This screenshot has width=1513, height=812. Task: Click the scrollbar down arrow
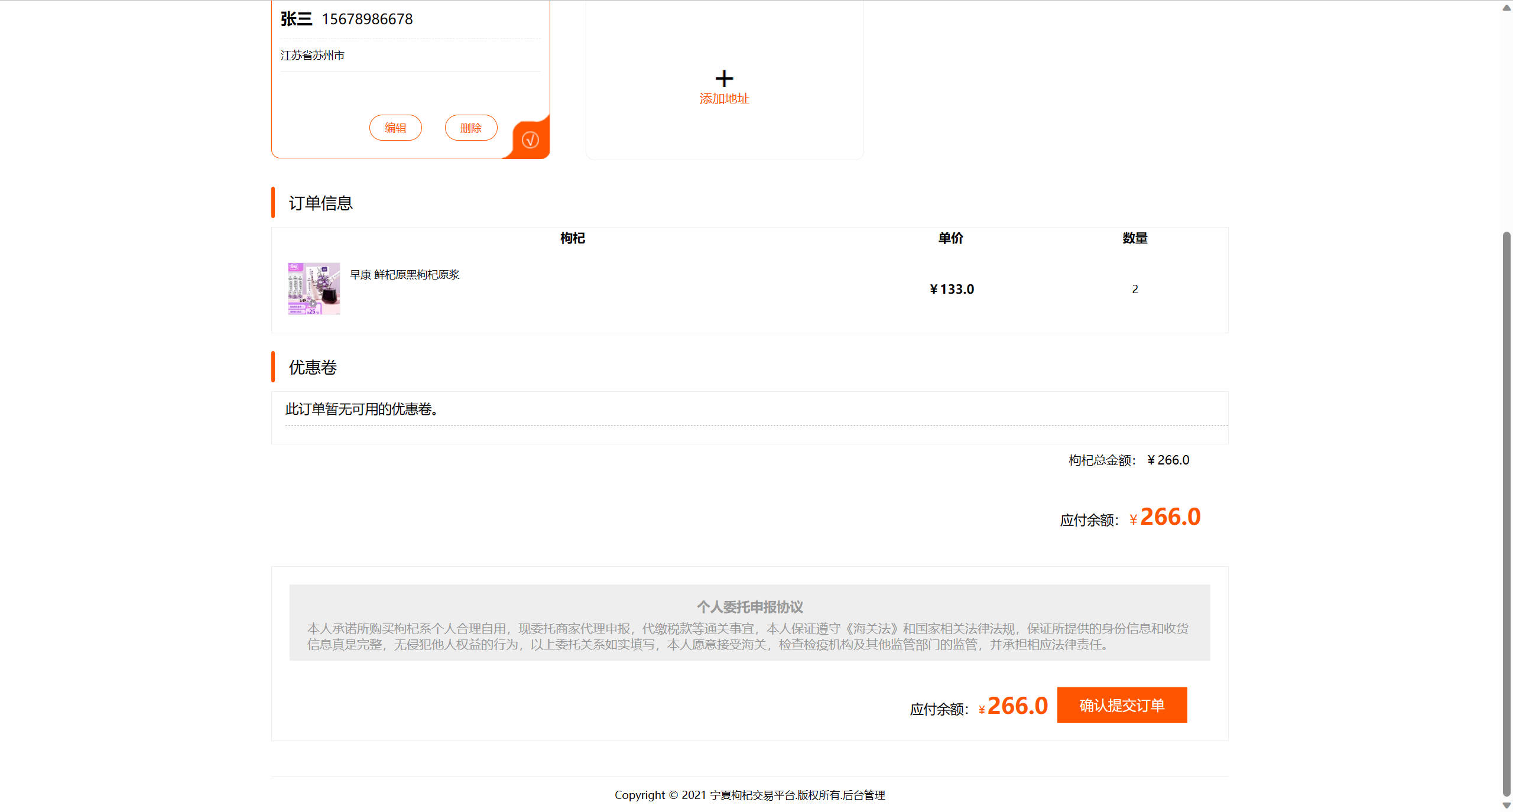[x=1505, y=804]
